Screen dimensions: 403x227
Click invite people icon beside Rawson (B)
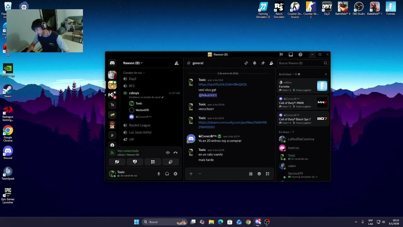(177, 63)
